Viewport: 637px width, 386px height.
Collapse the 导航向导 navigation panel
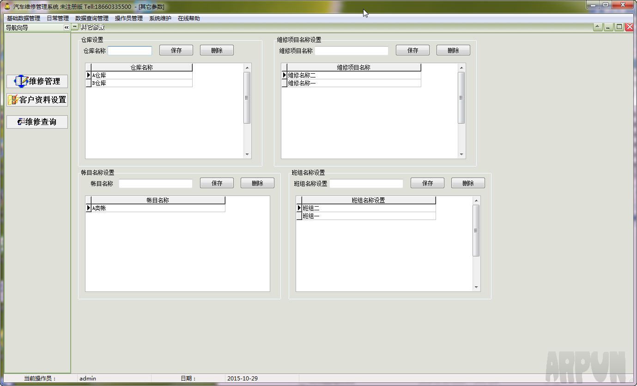(x=67, y=28)
